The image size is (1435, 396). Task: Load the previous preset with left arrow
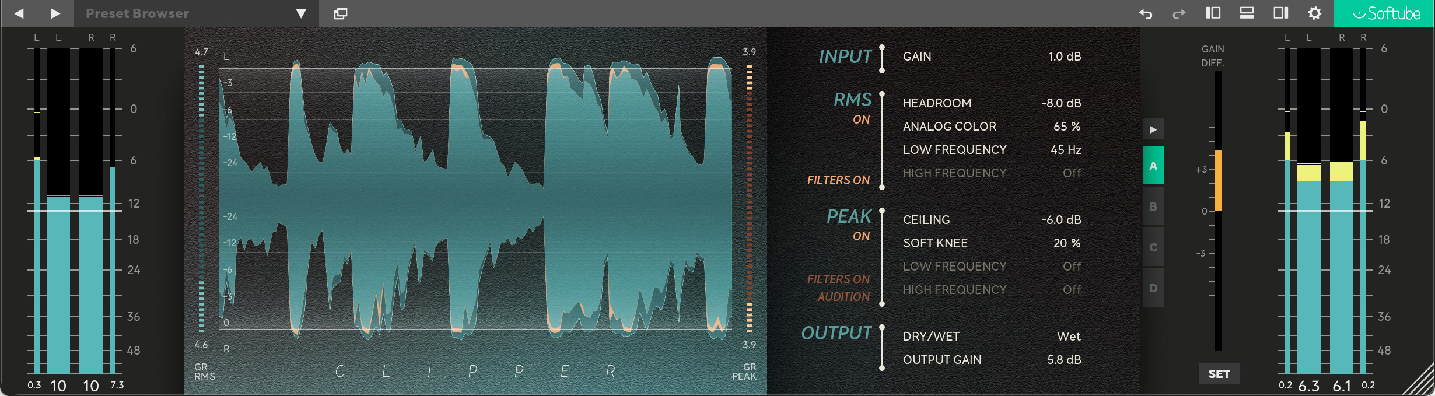tap(19, 13)
